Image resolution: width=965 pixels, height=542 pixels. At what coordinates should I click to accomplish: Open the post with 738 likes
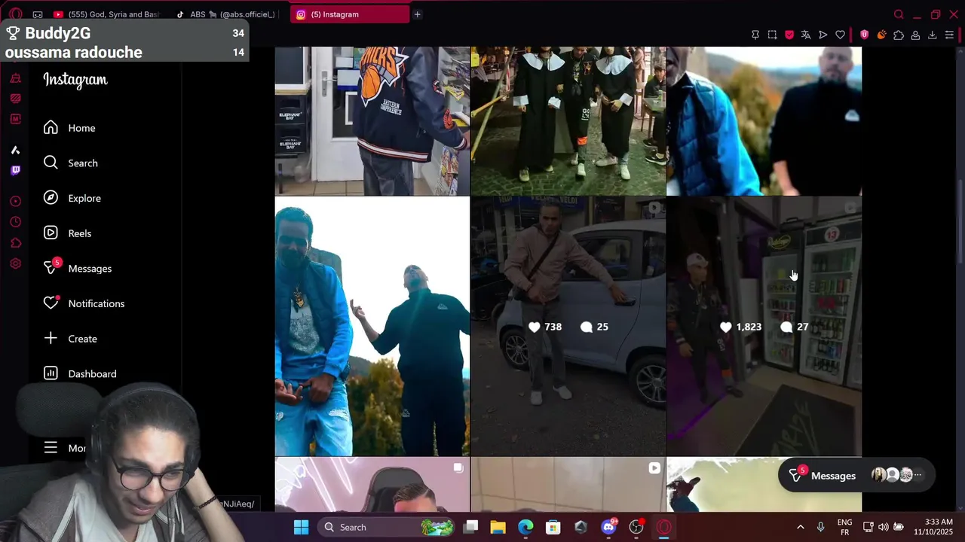click(568, 327)
